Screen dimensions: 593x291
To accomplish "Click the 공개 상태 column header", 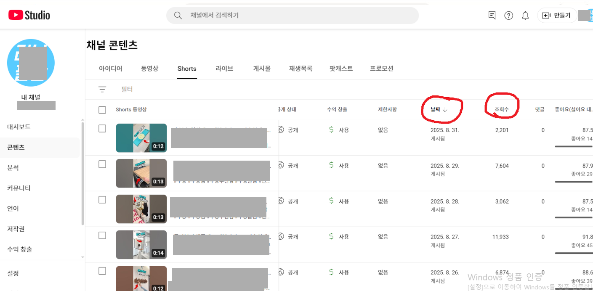I will (287, 109).
